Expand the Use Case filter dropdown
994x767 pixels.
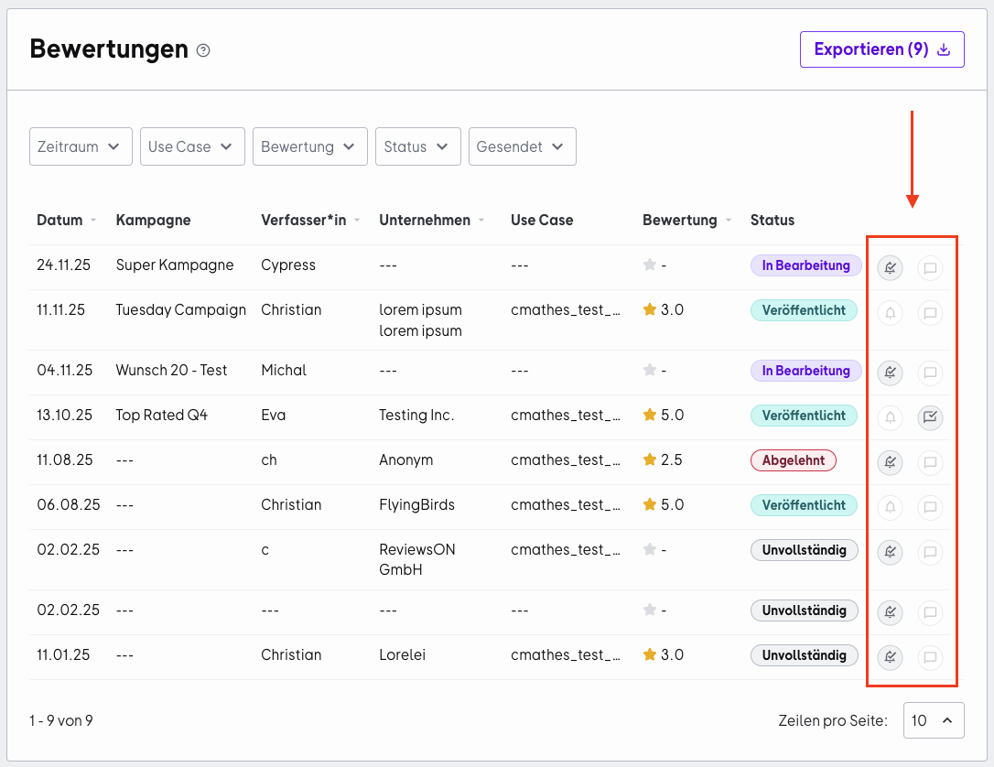(x=192, y=146)
